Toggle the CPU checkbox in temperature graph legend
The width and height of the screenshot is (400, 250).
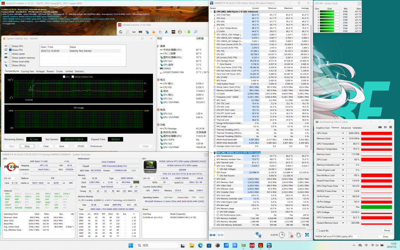(64, 77)
